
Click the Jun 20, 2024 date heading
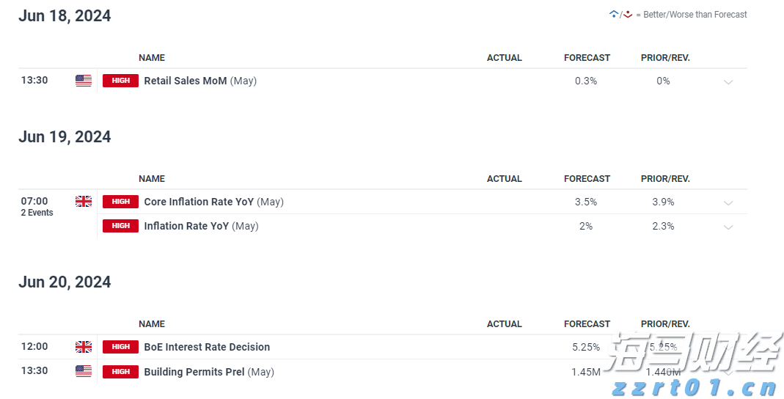coord(65,282)
